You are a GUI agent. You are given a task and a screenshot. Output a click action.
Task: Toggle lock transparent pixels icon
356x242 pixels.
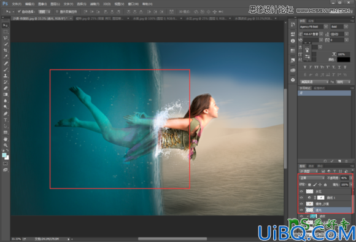(x=309, y=184)
